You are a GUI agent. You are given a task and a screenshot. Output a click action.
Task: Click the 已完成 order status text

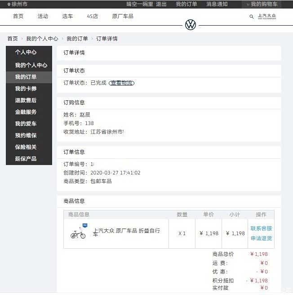point(98,83)
